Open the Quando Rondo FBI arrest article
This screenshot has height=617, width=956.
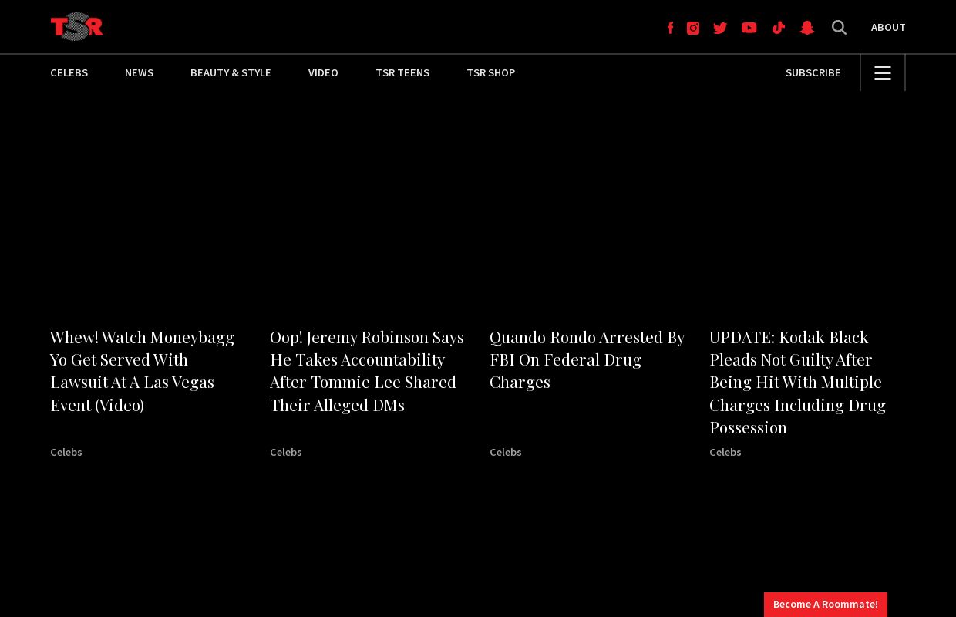tap(587, 359)
